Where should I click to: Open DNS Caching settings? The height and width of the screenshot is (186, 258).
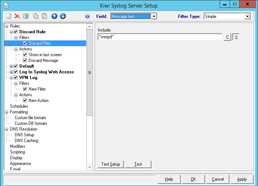[26, 141]
